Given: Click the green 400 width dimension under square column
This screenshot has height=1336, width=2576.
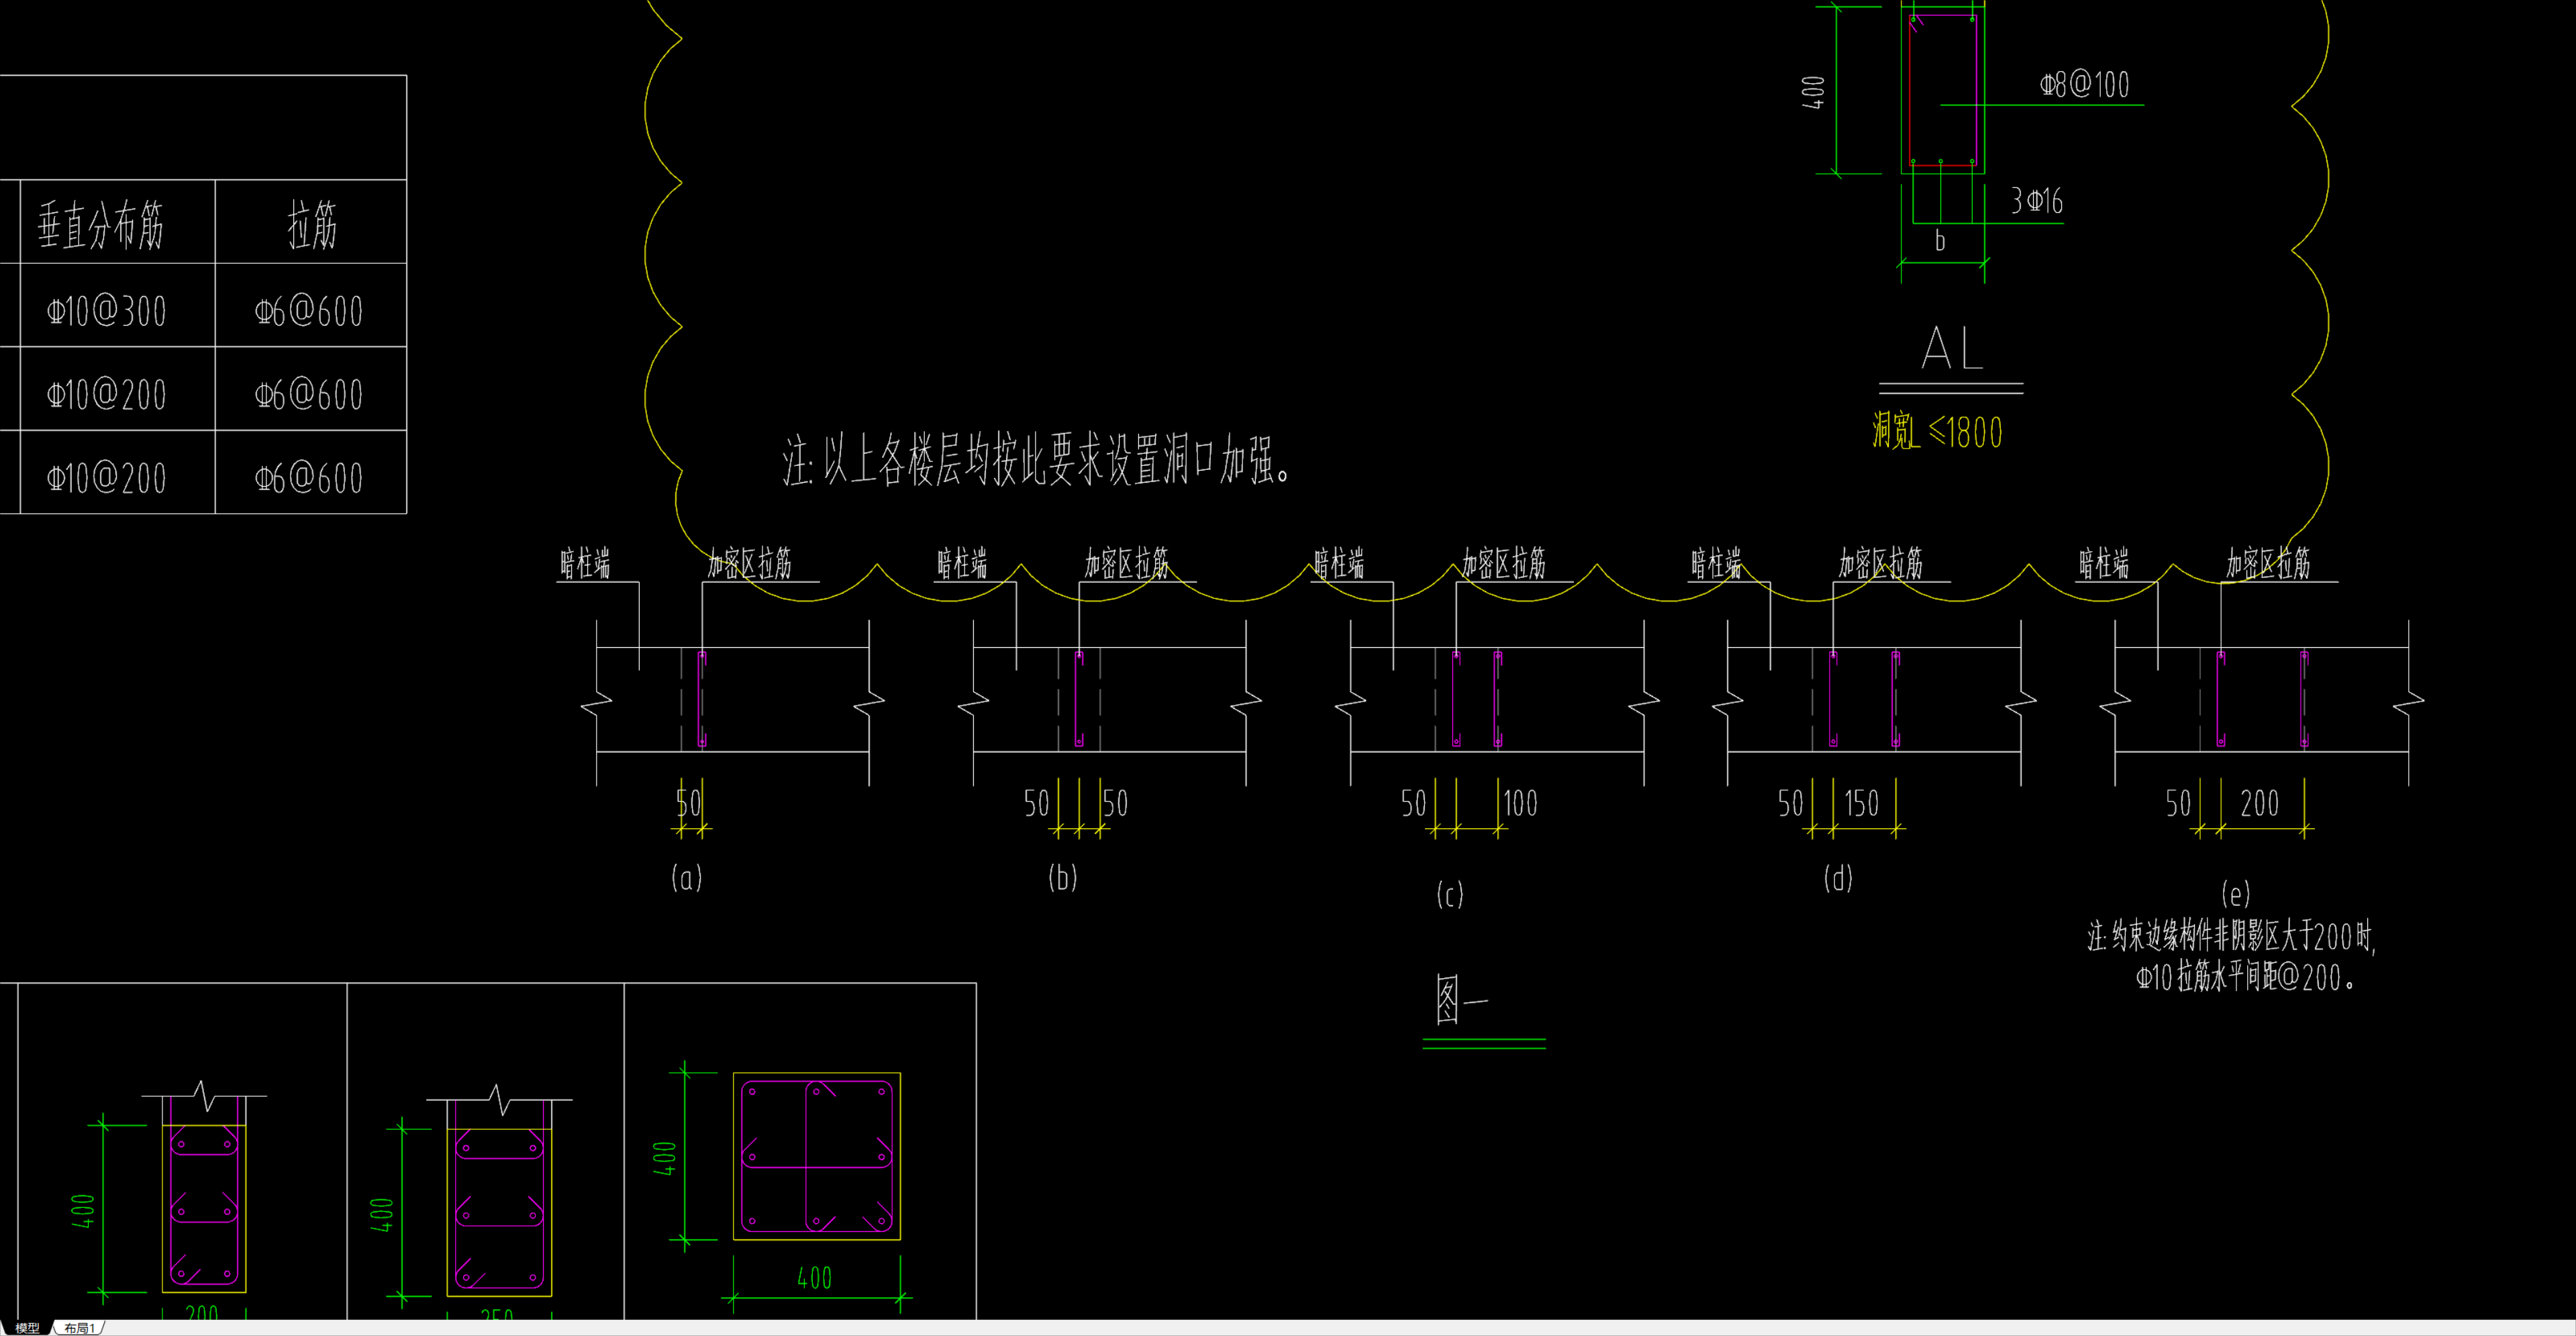Looking at the screenshot, I should coord(814,1278).
